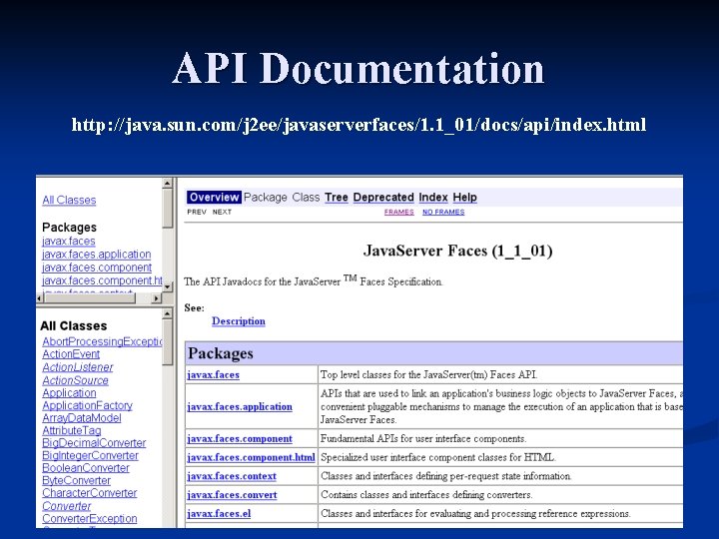Viewport: 719px width, 539px height.
Task: Open the Application class link
Action: [69, 393]
